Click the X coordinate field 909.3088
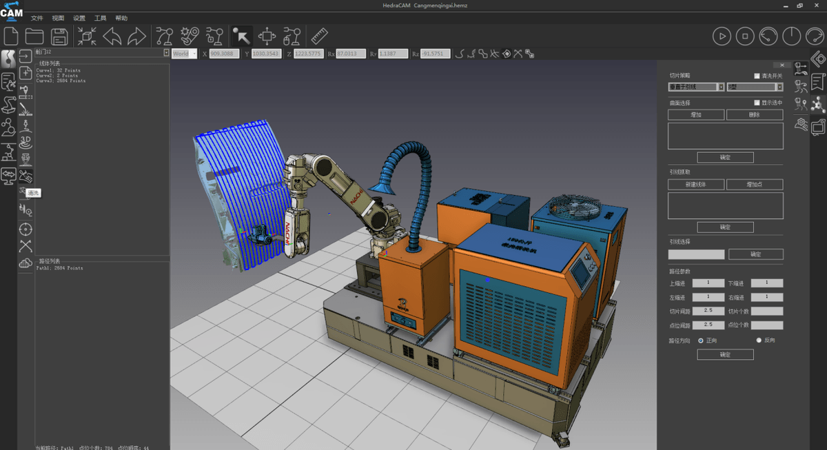The width and height of the screenshot is (827, 450). tap(224, 54)
